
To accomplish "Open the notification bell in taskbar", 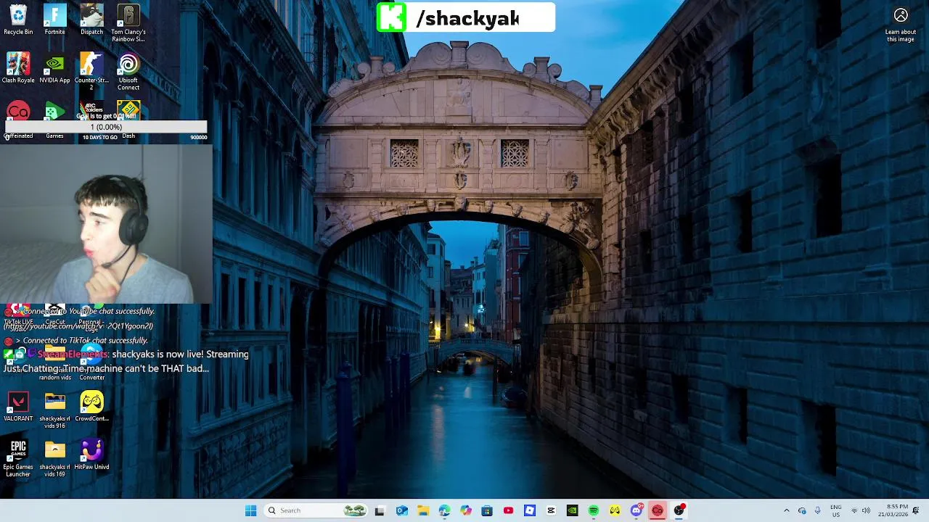I will (916, 510).
